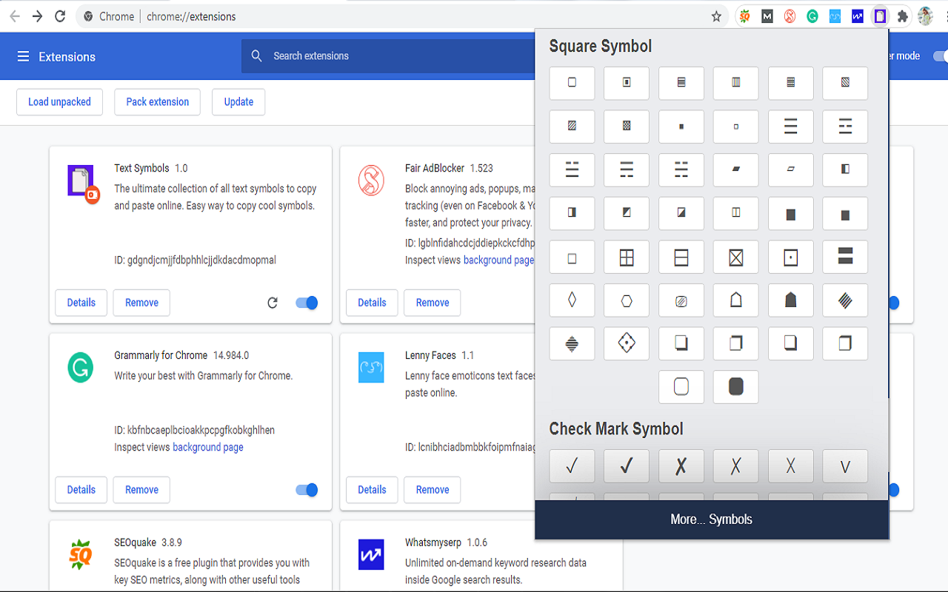
Task: Copy the white lozenge diamond symbol
Action: click(572, 300)
